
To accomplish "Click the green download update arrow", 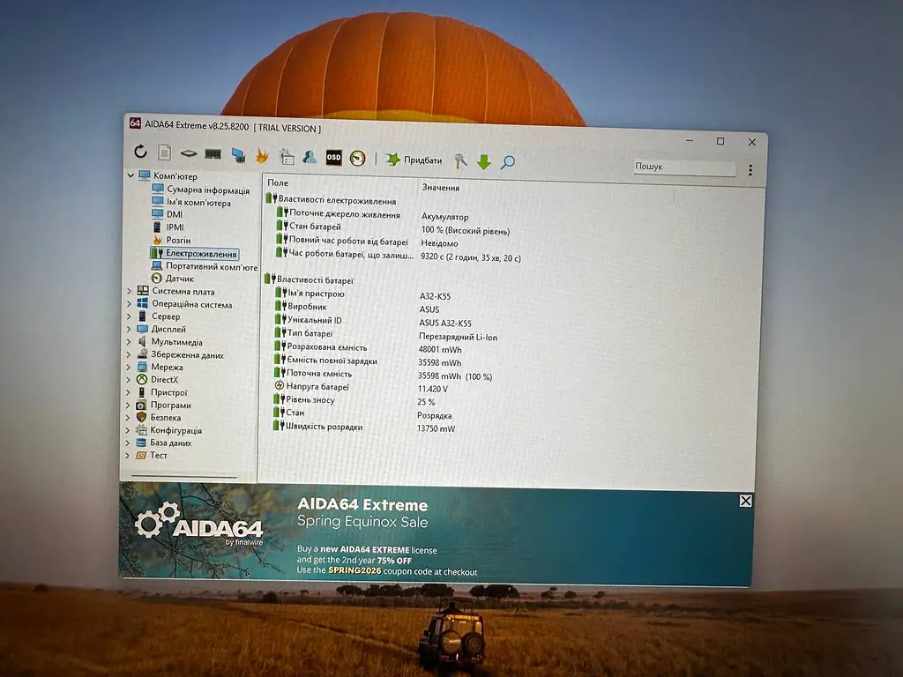I will coord(484,162).
